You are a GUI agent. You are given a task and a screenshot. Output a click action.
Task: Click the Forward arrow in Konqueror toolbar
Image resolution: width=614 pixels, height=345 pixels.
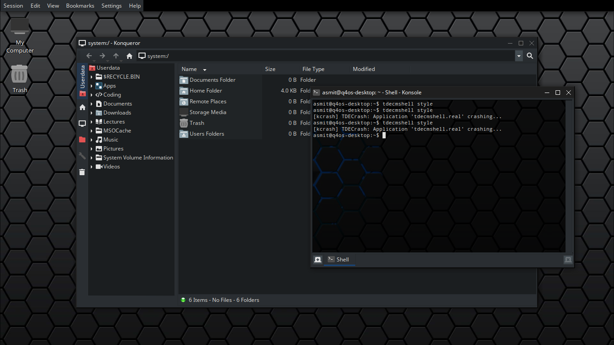tap(102, 56)
